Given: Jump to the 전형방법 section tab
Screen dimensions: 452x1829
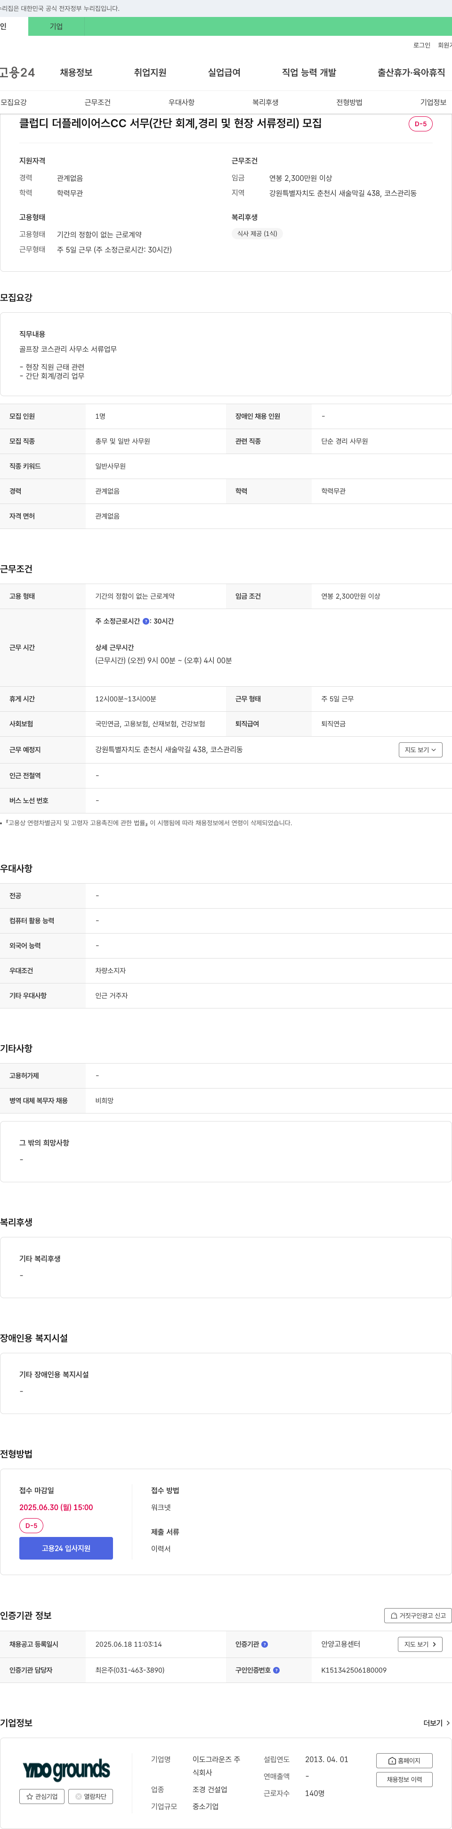Looking at the screenshot, I should (349, 102).
